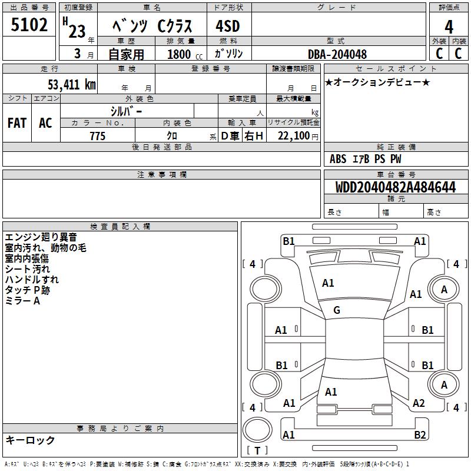The width and height of the screenshot is (471, 471).
Task: Click 後日発送部品 section header
Action: (x=161, y=147)
